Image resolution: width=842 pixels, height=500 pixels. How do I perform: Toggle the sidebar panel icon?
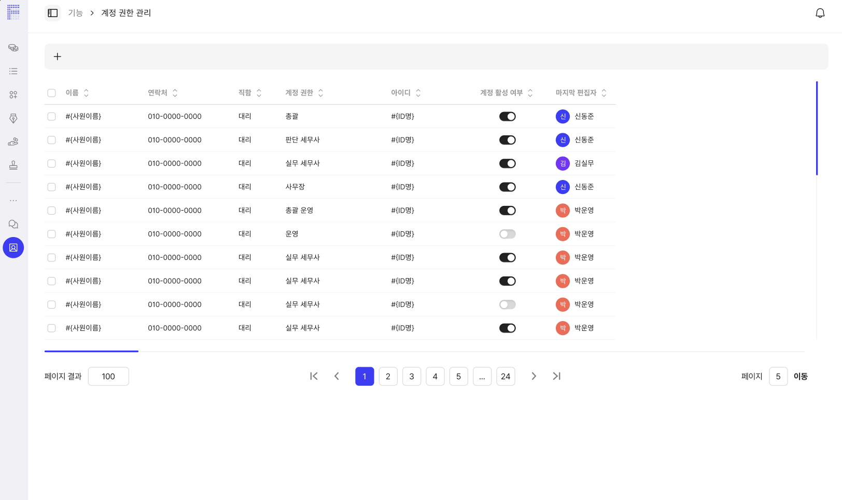[x=52, y=13]
